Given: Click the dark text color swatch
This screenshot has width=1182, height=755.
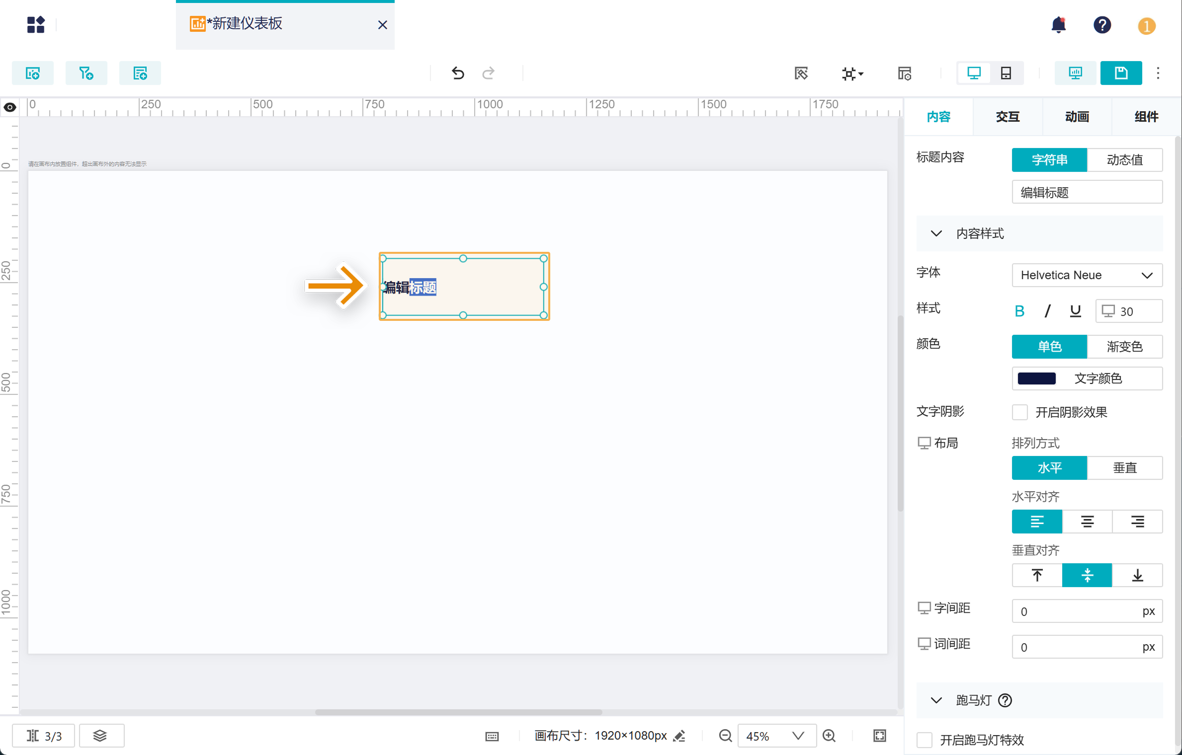Looking at the screenshot, I should click(1036, 378).
